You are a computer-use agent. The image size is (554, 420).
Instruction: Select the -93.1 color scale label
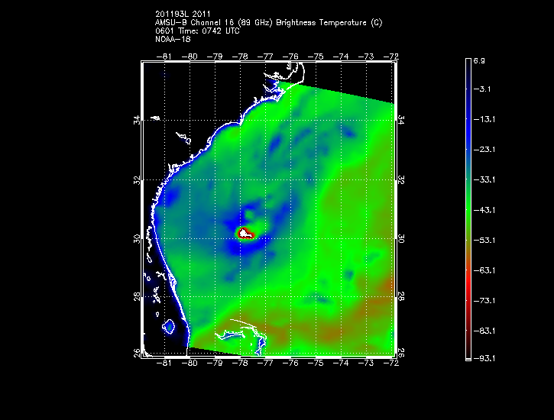[484, 359]
